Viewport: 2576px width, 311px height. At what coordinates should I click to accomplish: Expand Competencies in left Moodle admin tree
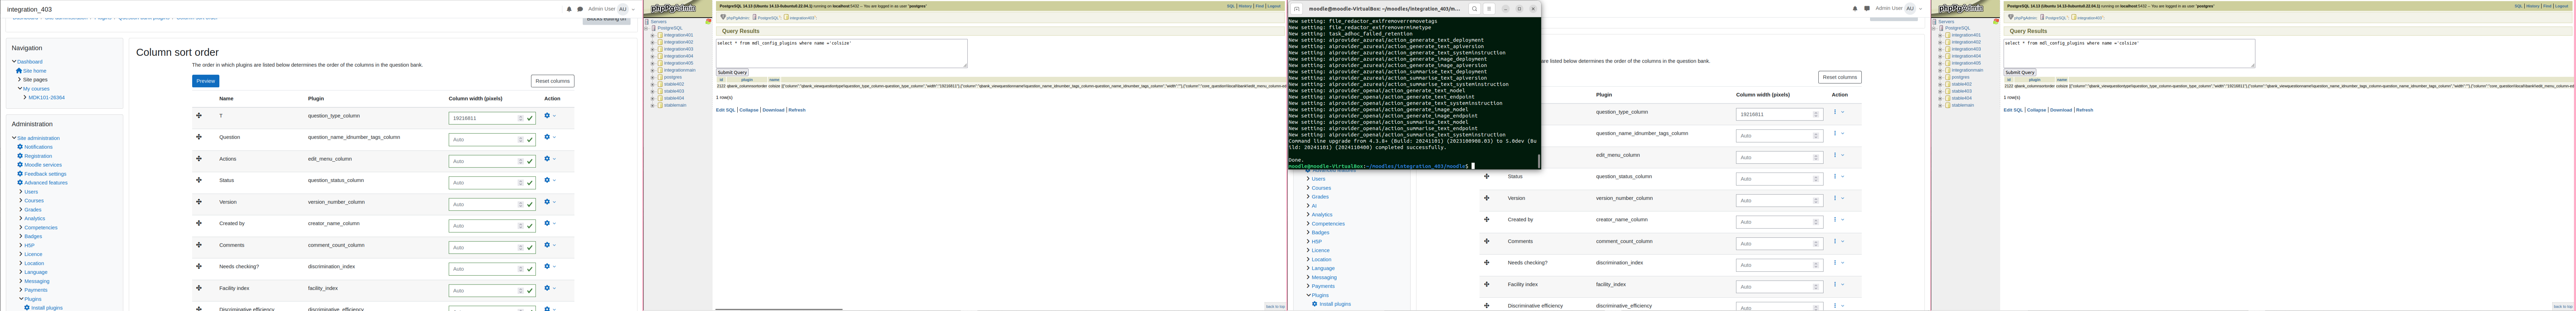[x=21, y=228]
